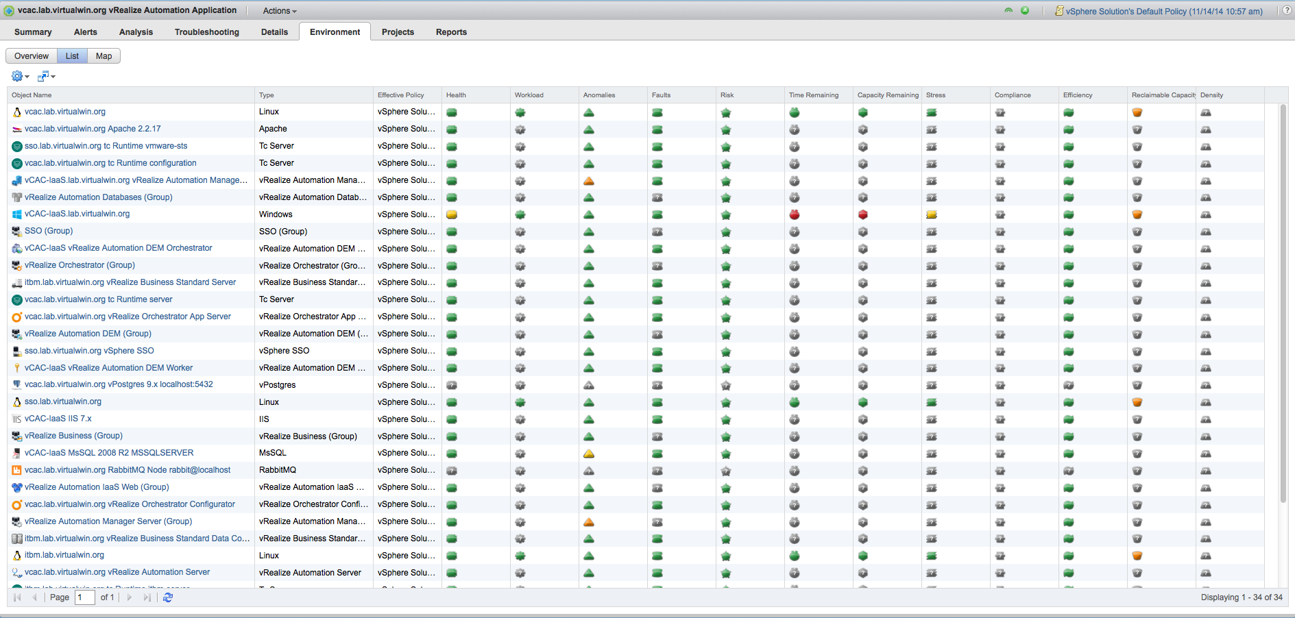Click the Linux penguin icon beside itbm.lab.virtualwin.org
This screenshot has height=618, width=1295.
point(17,556)
